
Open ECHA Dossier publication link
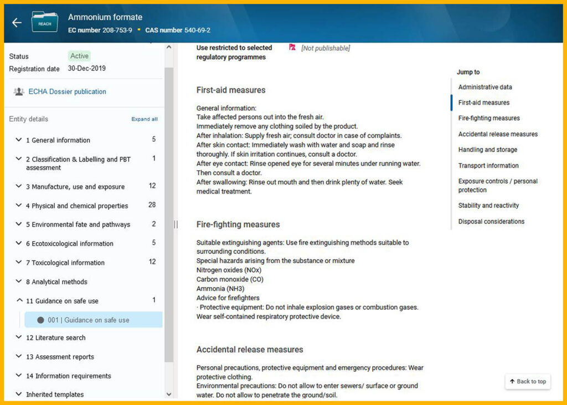67,91
